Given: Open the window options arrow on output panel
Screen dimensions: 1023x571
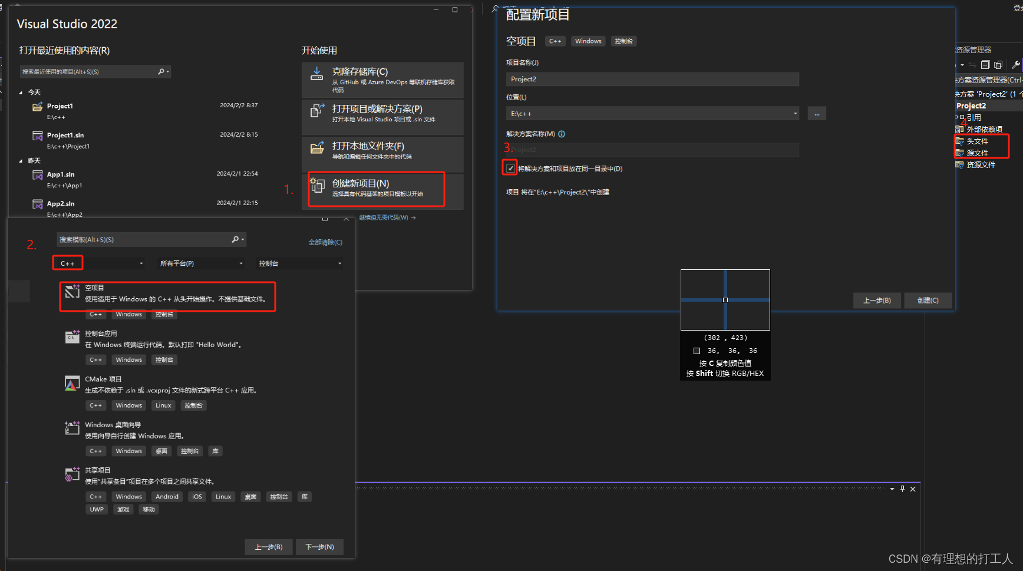Looking at the screenshot, I should 892,489.
